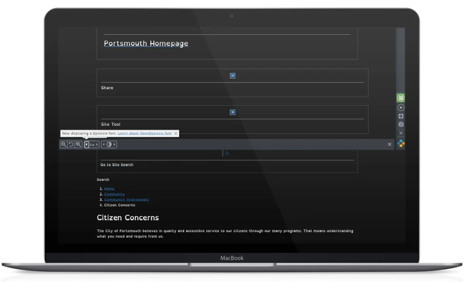Toggle the contrast mode circle icon
The width and height of the screenshot is (464, 282).
point(108,144)
